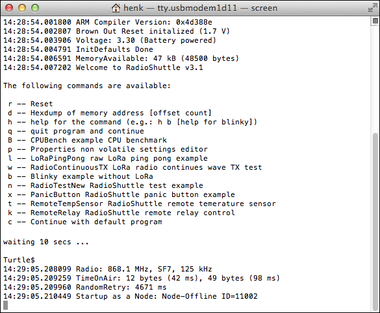Click the 'Welcome to RadioShuttle v3.1' line
The width and height of the screenshot is (380, 313).
coord(103,67)
